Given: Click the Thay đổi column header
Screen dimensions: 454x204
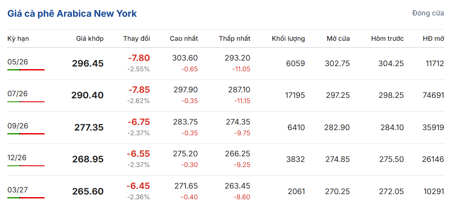Looking at the screenshot, I should coord(136,39).
